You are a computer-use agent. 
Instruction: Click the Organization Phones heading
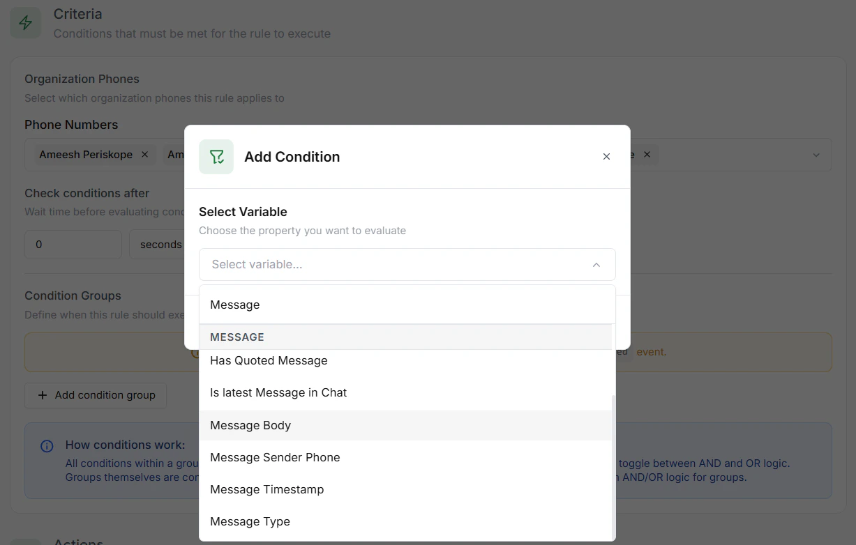(82, 79)
